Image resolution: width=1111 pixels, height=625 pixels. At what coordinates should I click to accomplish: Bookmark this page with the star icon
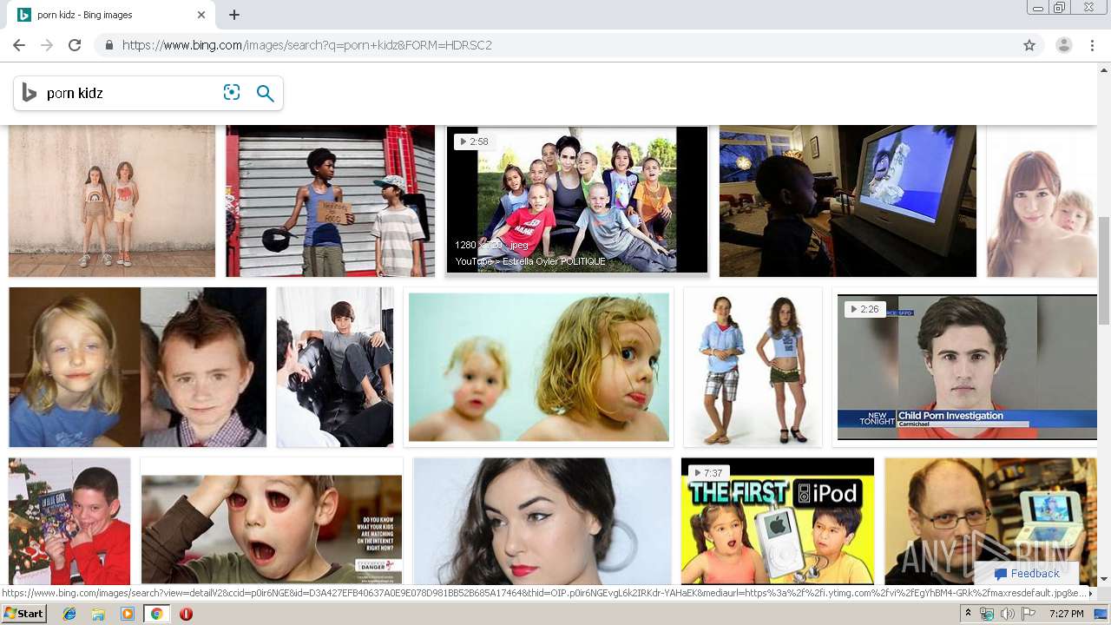point(1029,45)
